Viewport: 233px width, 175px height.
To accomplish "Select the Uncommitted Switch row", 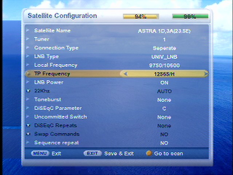I will point(60,117).
